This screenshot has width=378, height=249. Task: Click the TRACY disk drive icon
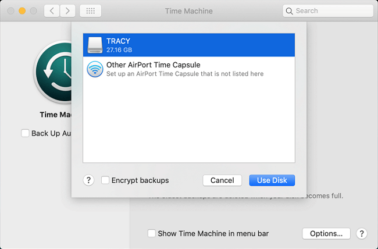point(95,45)
